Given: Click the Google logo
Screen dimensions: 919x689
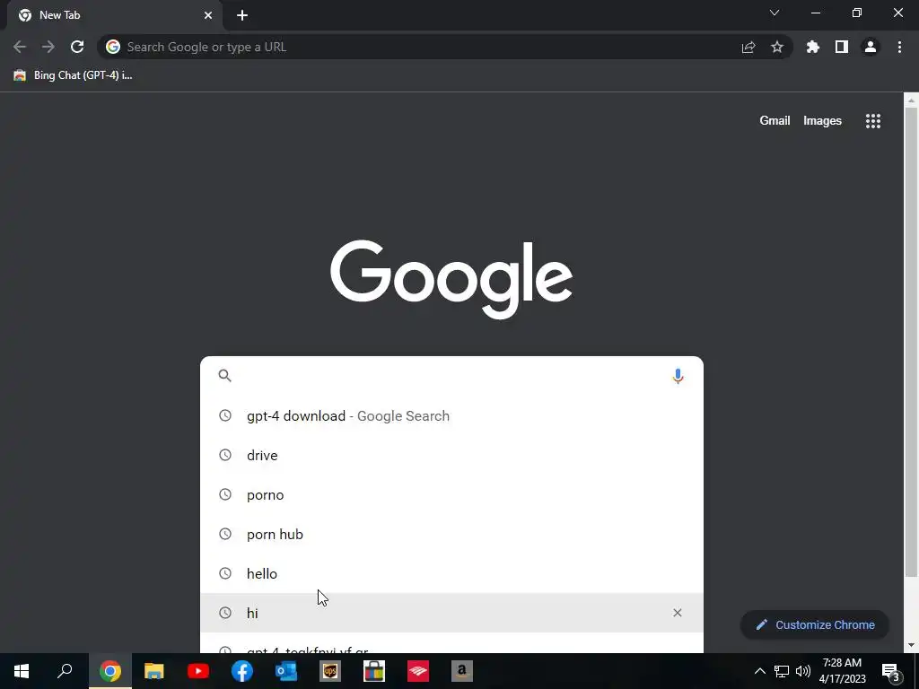Looking at the screenshot, I should pos(451,279).
